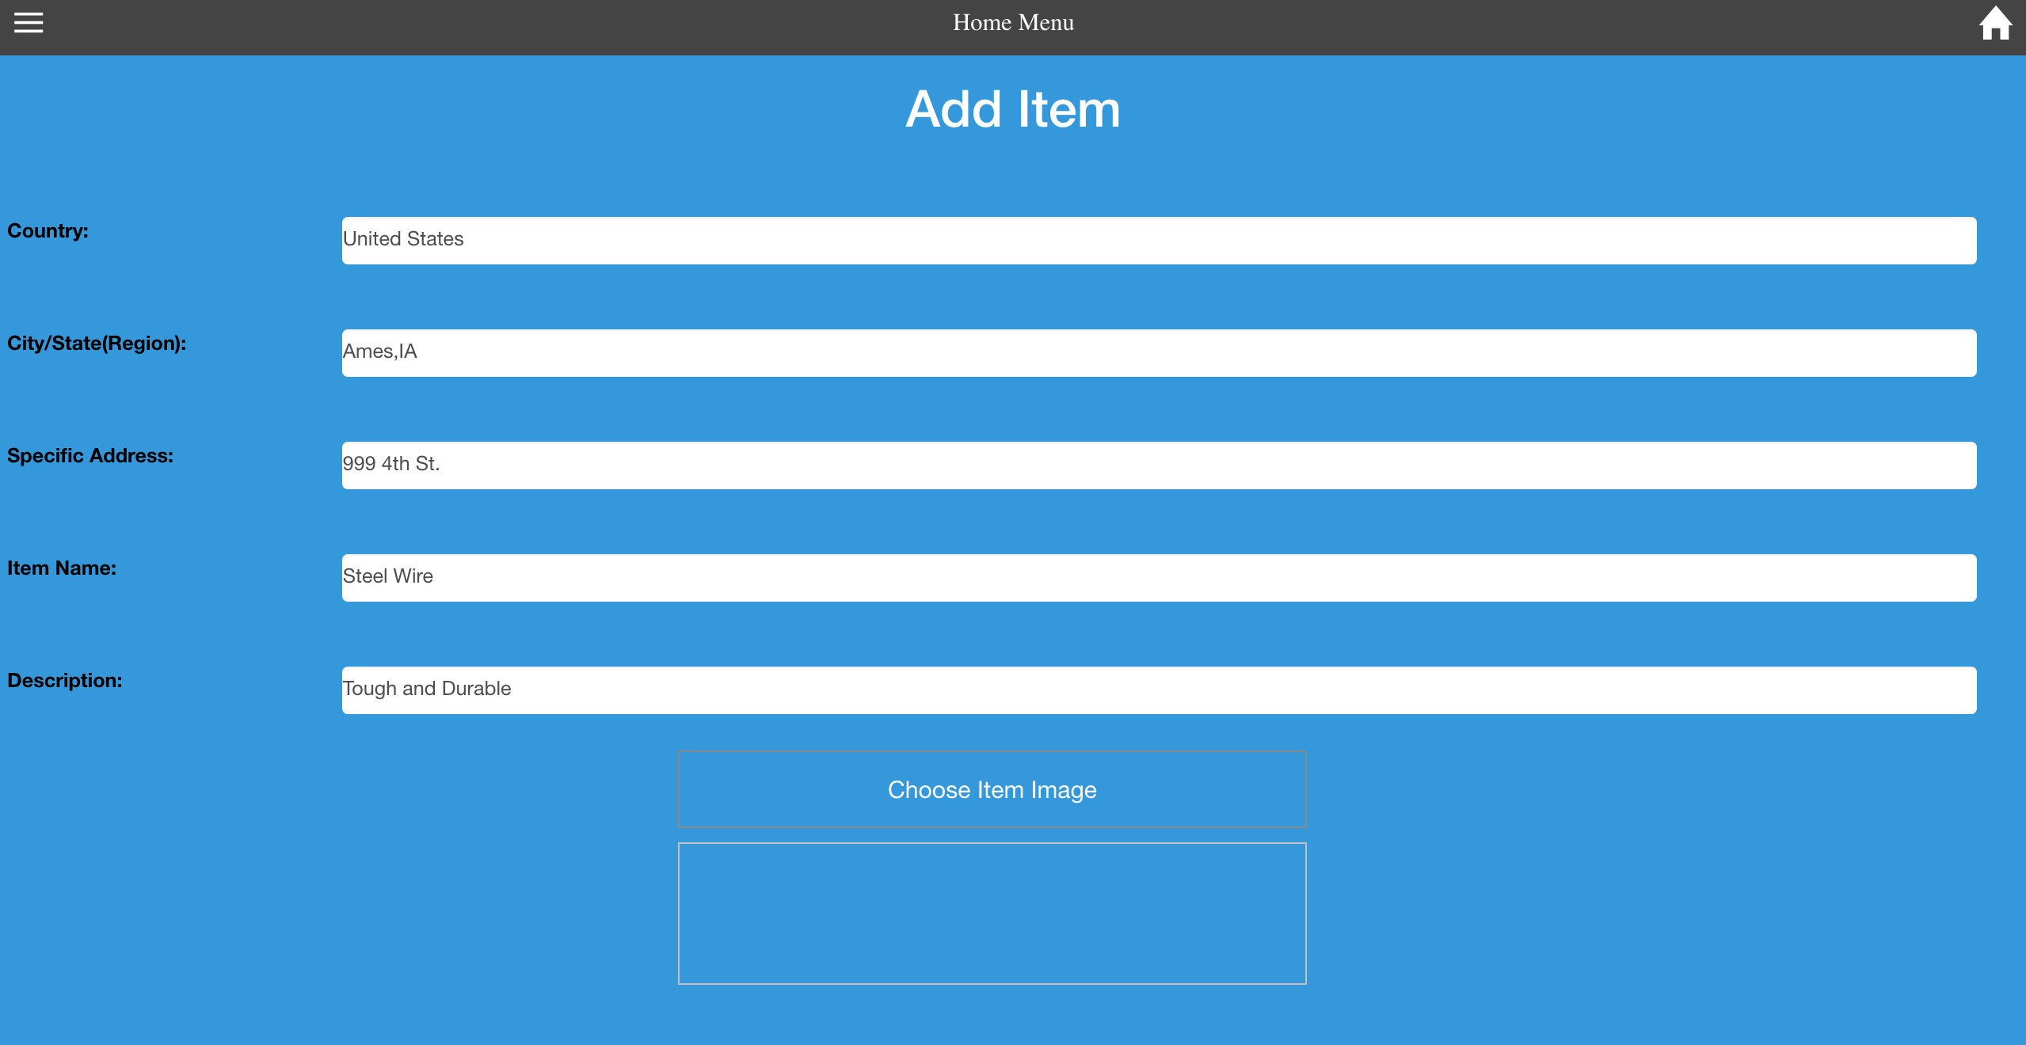The width and height of the screenshot is (2026, 1045).
Task: Click the 'United States' text value
Action: (403, 238)
